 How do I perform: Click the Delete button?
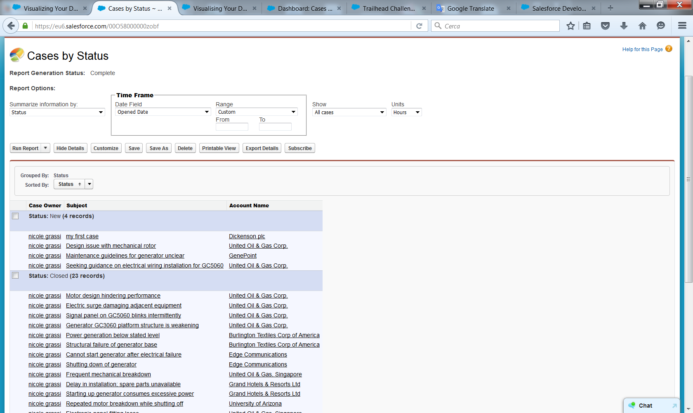185,148
